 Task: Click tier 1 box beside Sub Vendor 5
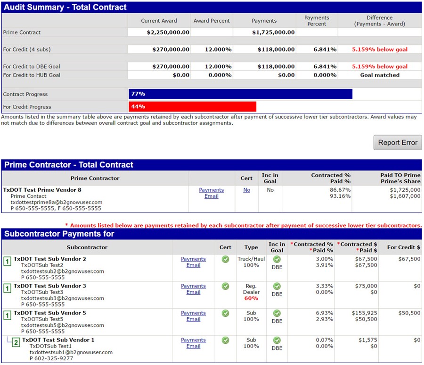pyautogui.click(x=7, y=315)
